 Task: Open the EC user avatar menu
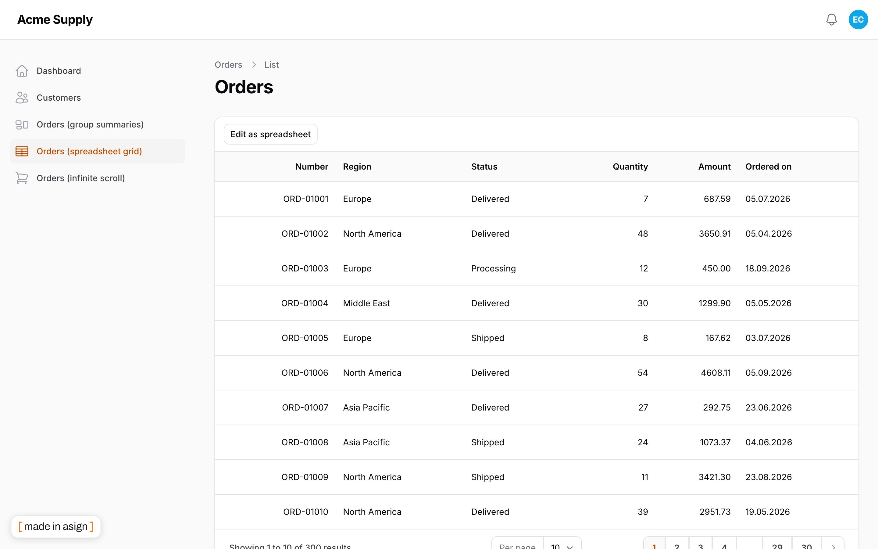click(858, 20)
